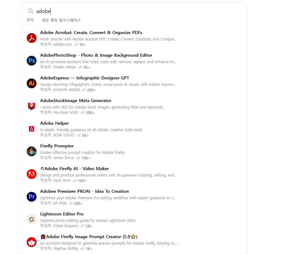Select Adobee Premiere PROAI - Idea To Creation
281x255 pixels.
84,191
